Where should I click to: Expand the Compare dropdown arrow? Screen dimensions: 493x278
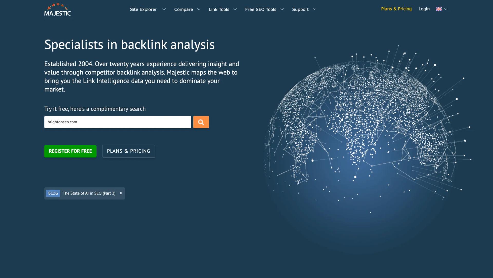[x=199, y=9]
